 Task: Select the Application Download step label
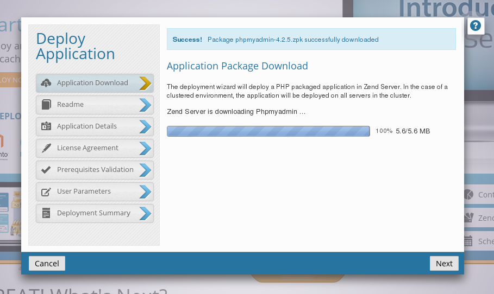(92, 82)
